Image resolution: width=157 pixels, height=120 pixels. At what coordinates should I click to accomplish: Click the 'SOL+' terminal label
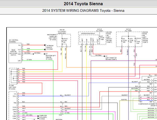pos(15,96)
